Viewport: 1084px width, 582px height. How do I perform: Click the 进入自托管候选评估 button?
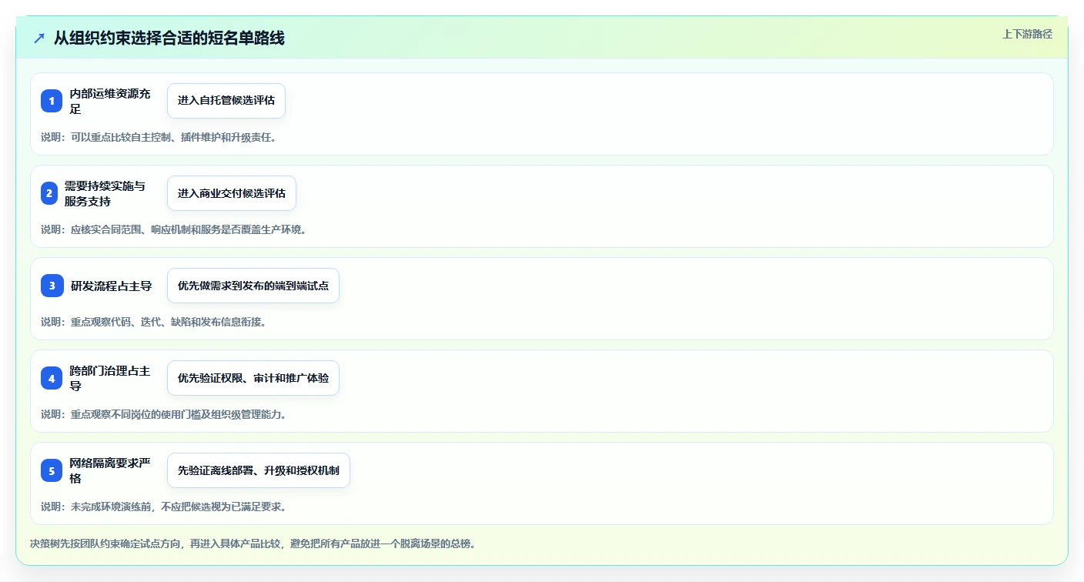point(226,101)
